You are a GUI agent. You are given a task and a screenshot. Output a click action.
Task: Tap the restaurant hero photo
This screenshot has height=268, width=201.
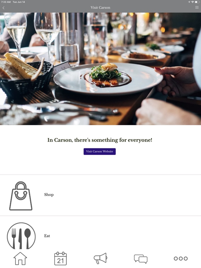[x=100, y=69]
